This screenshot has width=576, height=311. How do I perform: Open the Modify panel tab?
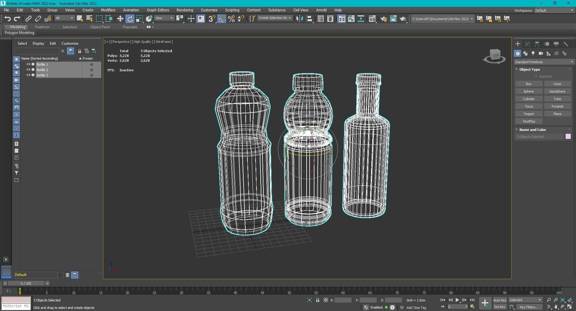coord(527,44)
